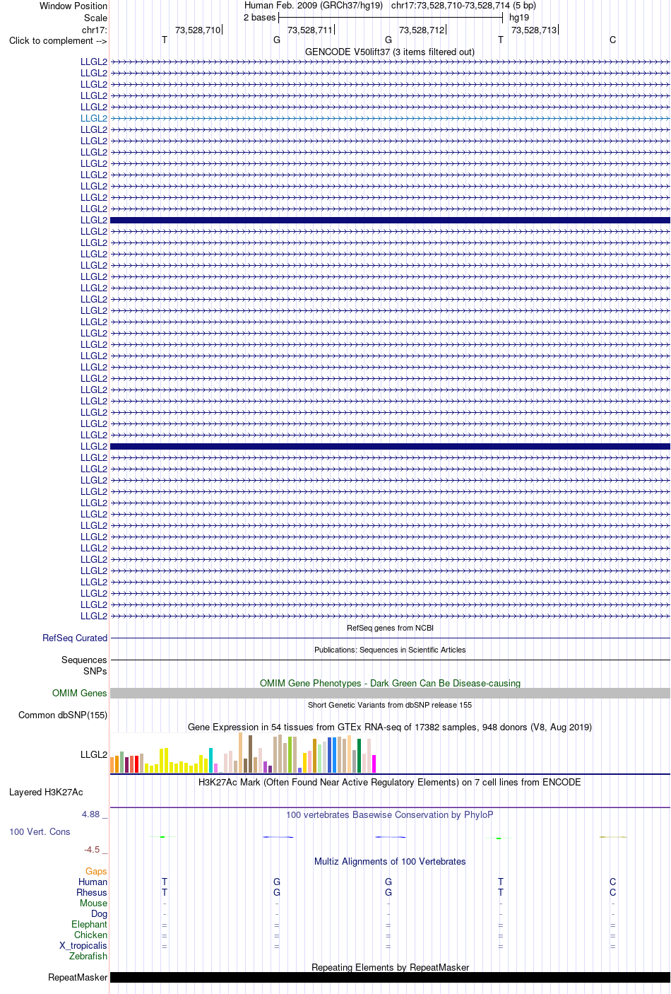This screenshot has width=671, height=994.
Task: Click the 'hg19' assembly label beside scale bar
Action: (519, 18)
